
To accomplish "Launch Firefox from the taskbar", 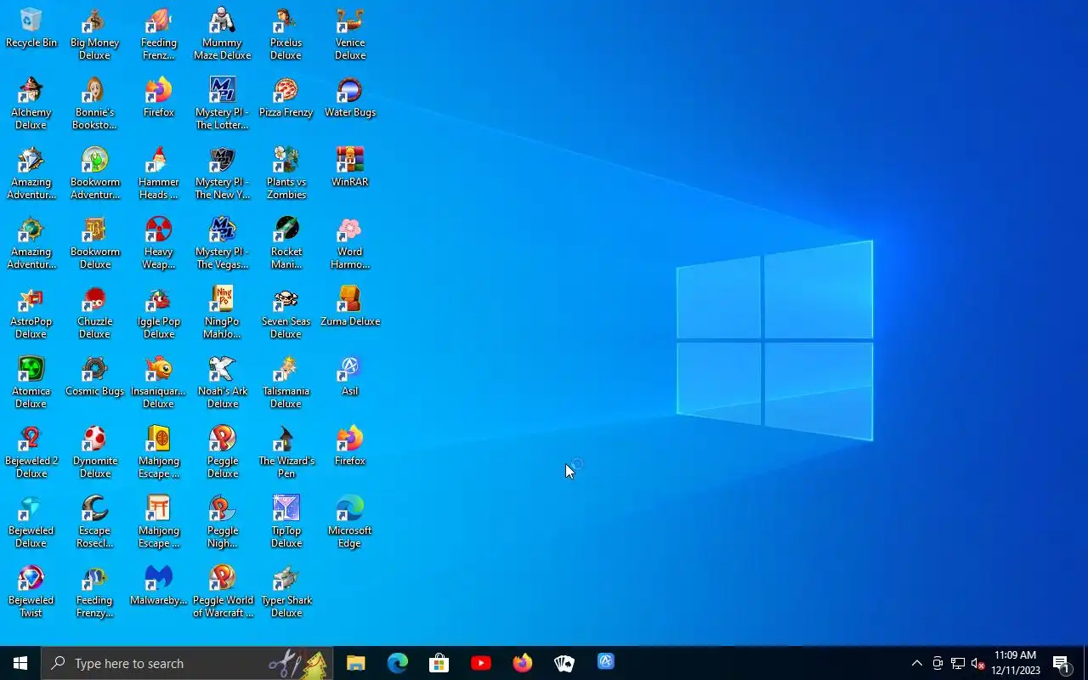I will (522, 663).
